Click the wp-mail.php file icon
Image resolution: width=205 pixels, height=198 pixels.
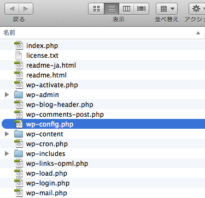(19, 193)
